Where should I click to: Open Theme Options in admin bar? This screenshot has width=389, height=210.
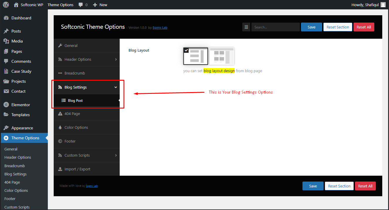point(60,5)
